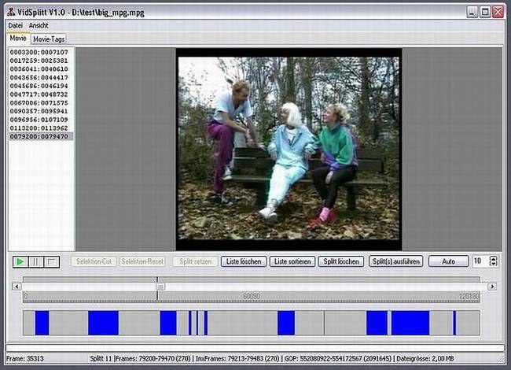Image resolution: width=511 pixels, height=370 pixels.
Task: Click the Splitt setzen button
Action: coord(195,261)
